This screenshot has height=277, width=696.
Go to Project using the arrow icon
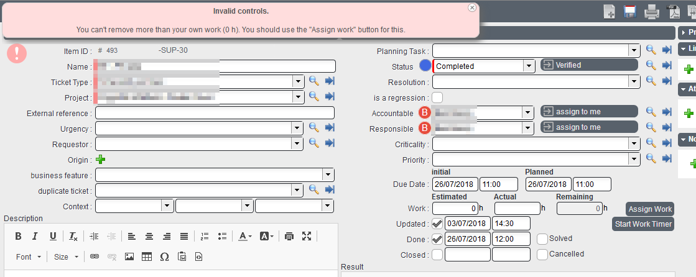[330, 96]
